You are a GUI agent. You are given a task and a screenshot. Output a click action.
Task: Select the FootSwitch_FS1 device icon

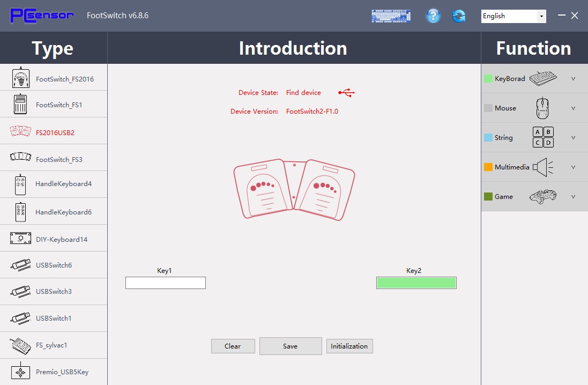20,104
